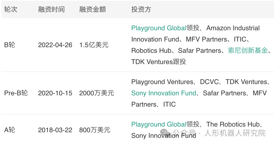The image size is (274, 144).
Task: Open the Playground Global link in B轮 row
Action: click(x=159, y=28)
